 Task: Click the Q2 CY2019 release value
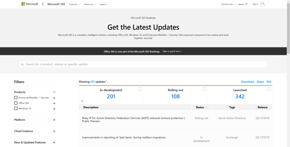(x=262, y=118)
